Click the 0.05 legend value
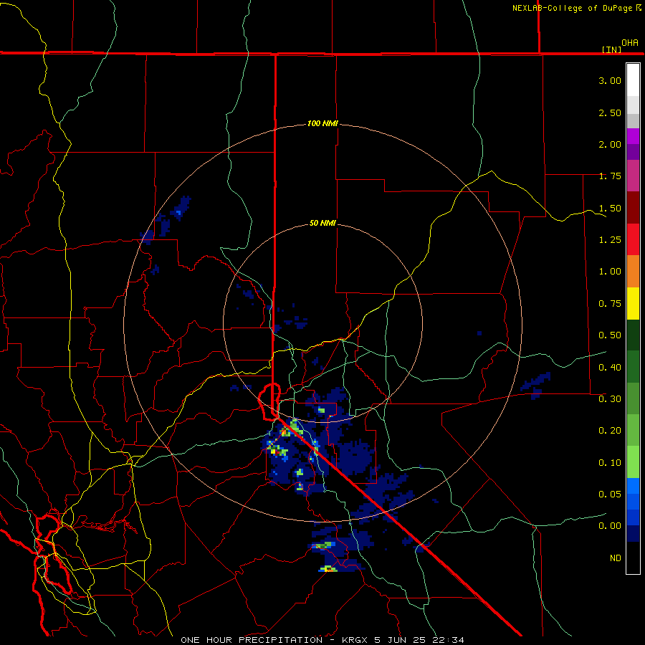645x645 pixels. click(610, 494)
